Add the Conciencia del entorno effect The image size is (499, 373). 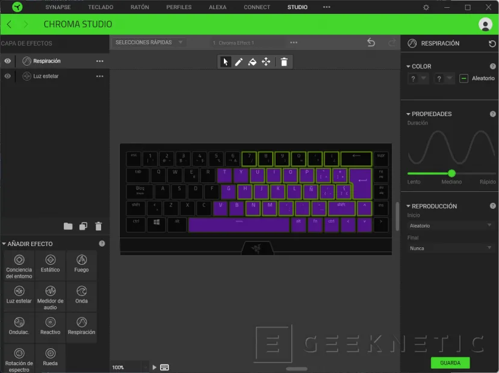(x=19, y=266)
